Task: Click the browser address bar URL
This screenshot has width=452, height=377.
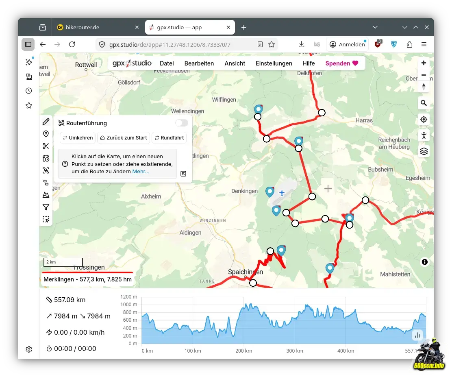Action: [171, 44]
